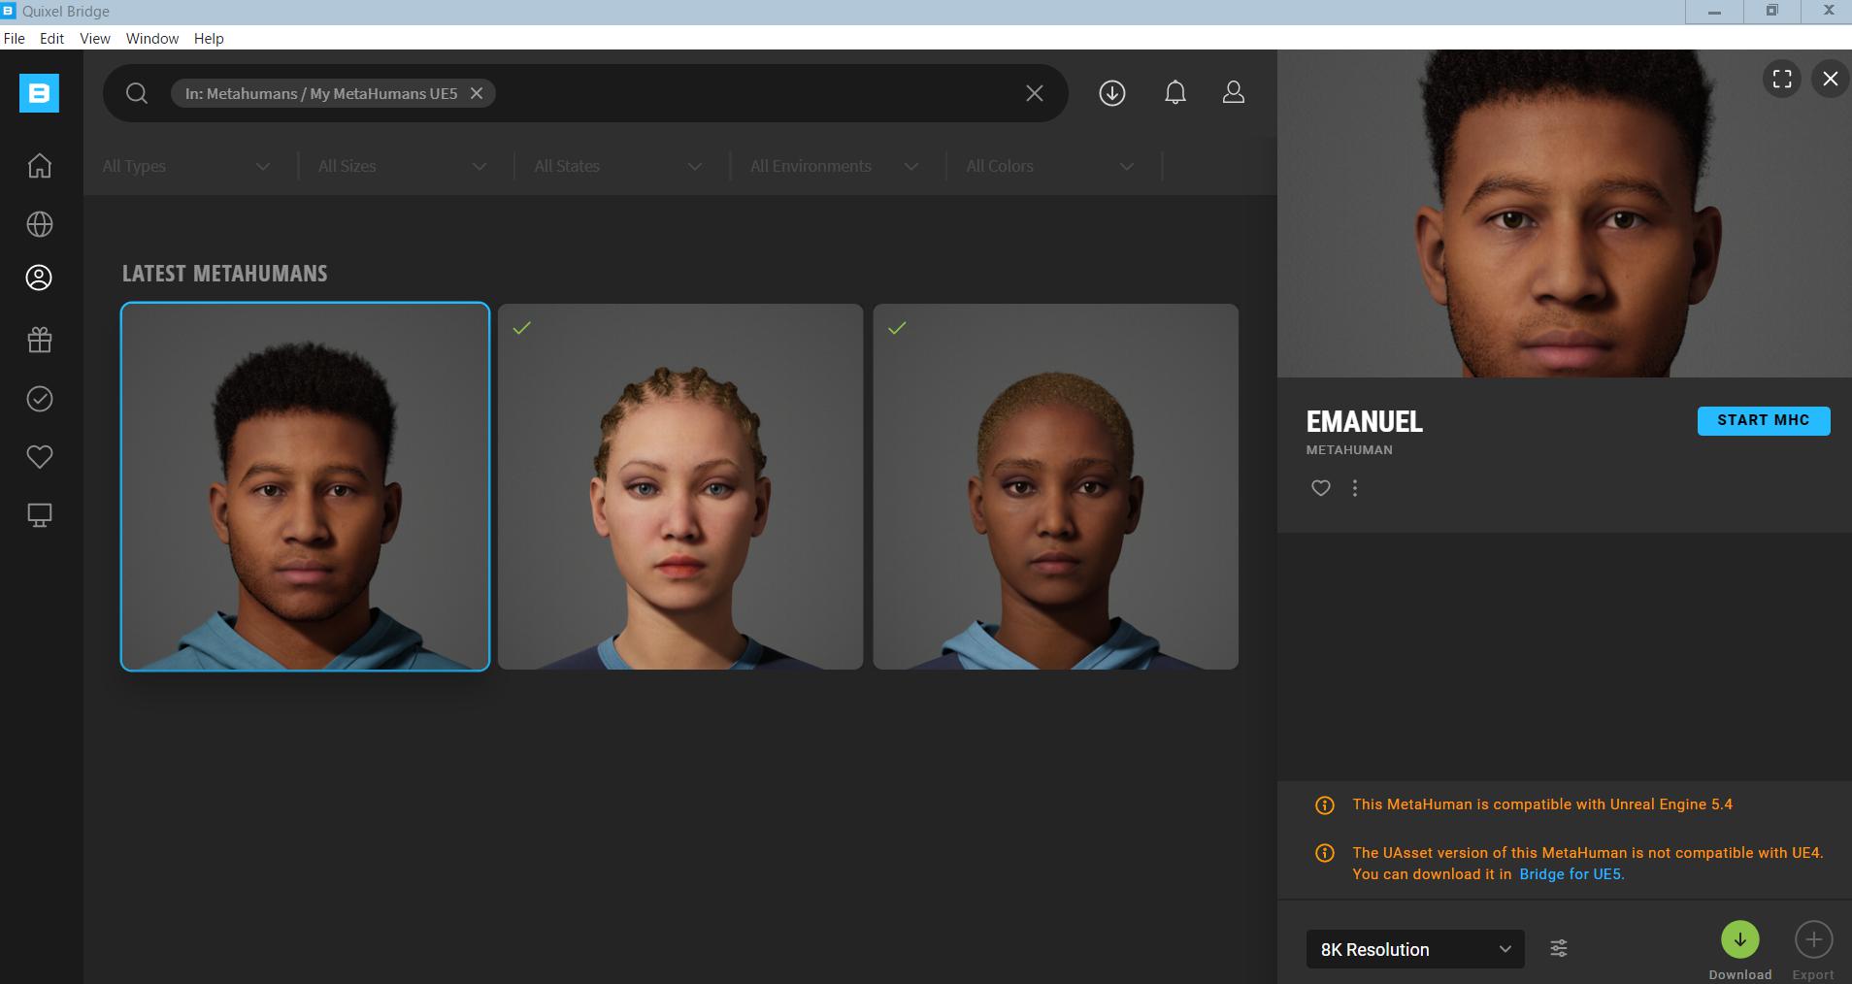Open the notifications bell
The width and height of the screenshot is (1852, 984).
(x=1175, y=93)
